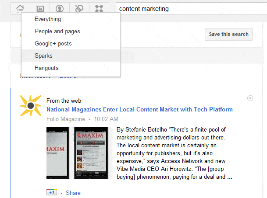Click Save this search button
267x198 pixels.
click(228, 34)
